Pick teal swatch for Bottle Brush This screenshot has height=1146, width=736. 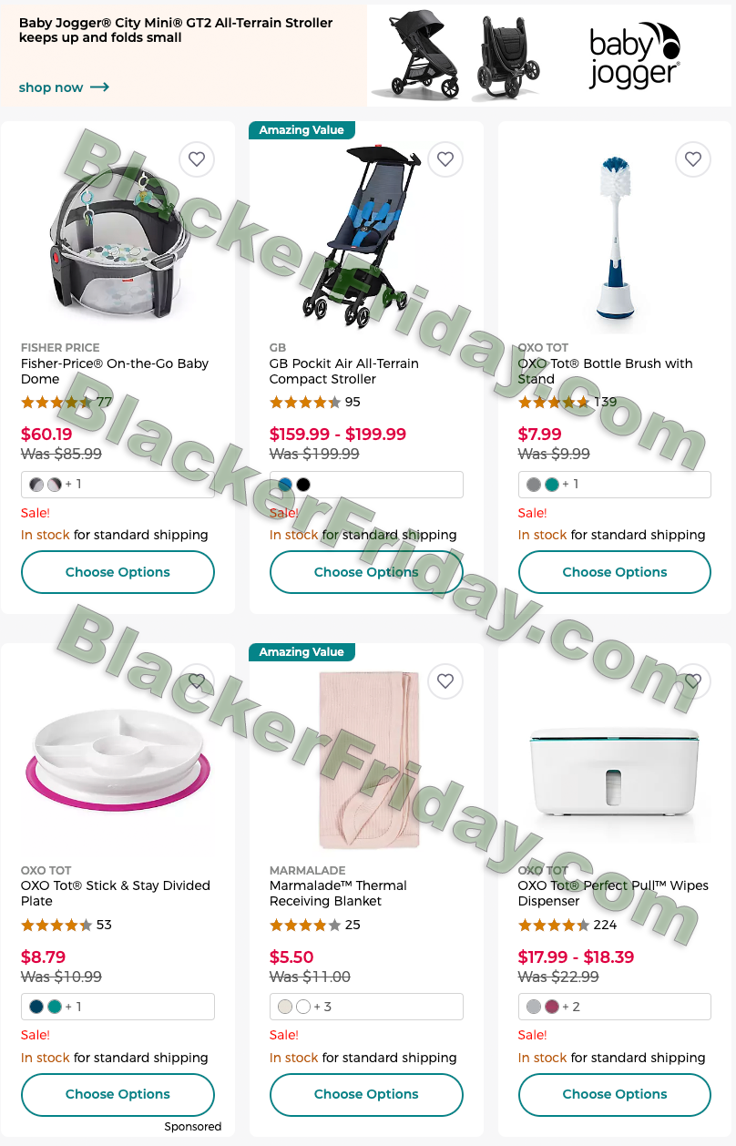pos(552,485)
